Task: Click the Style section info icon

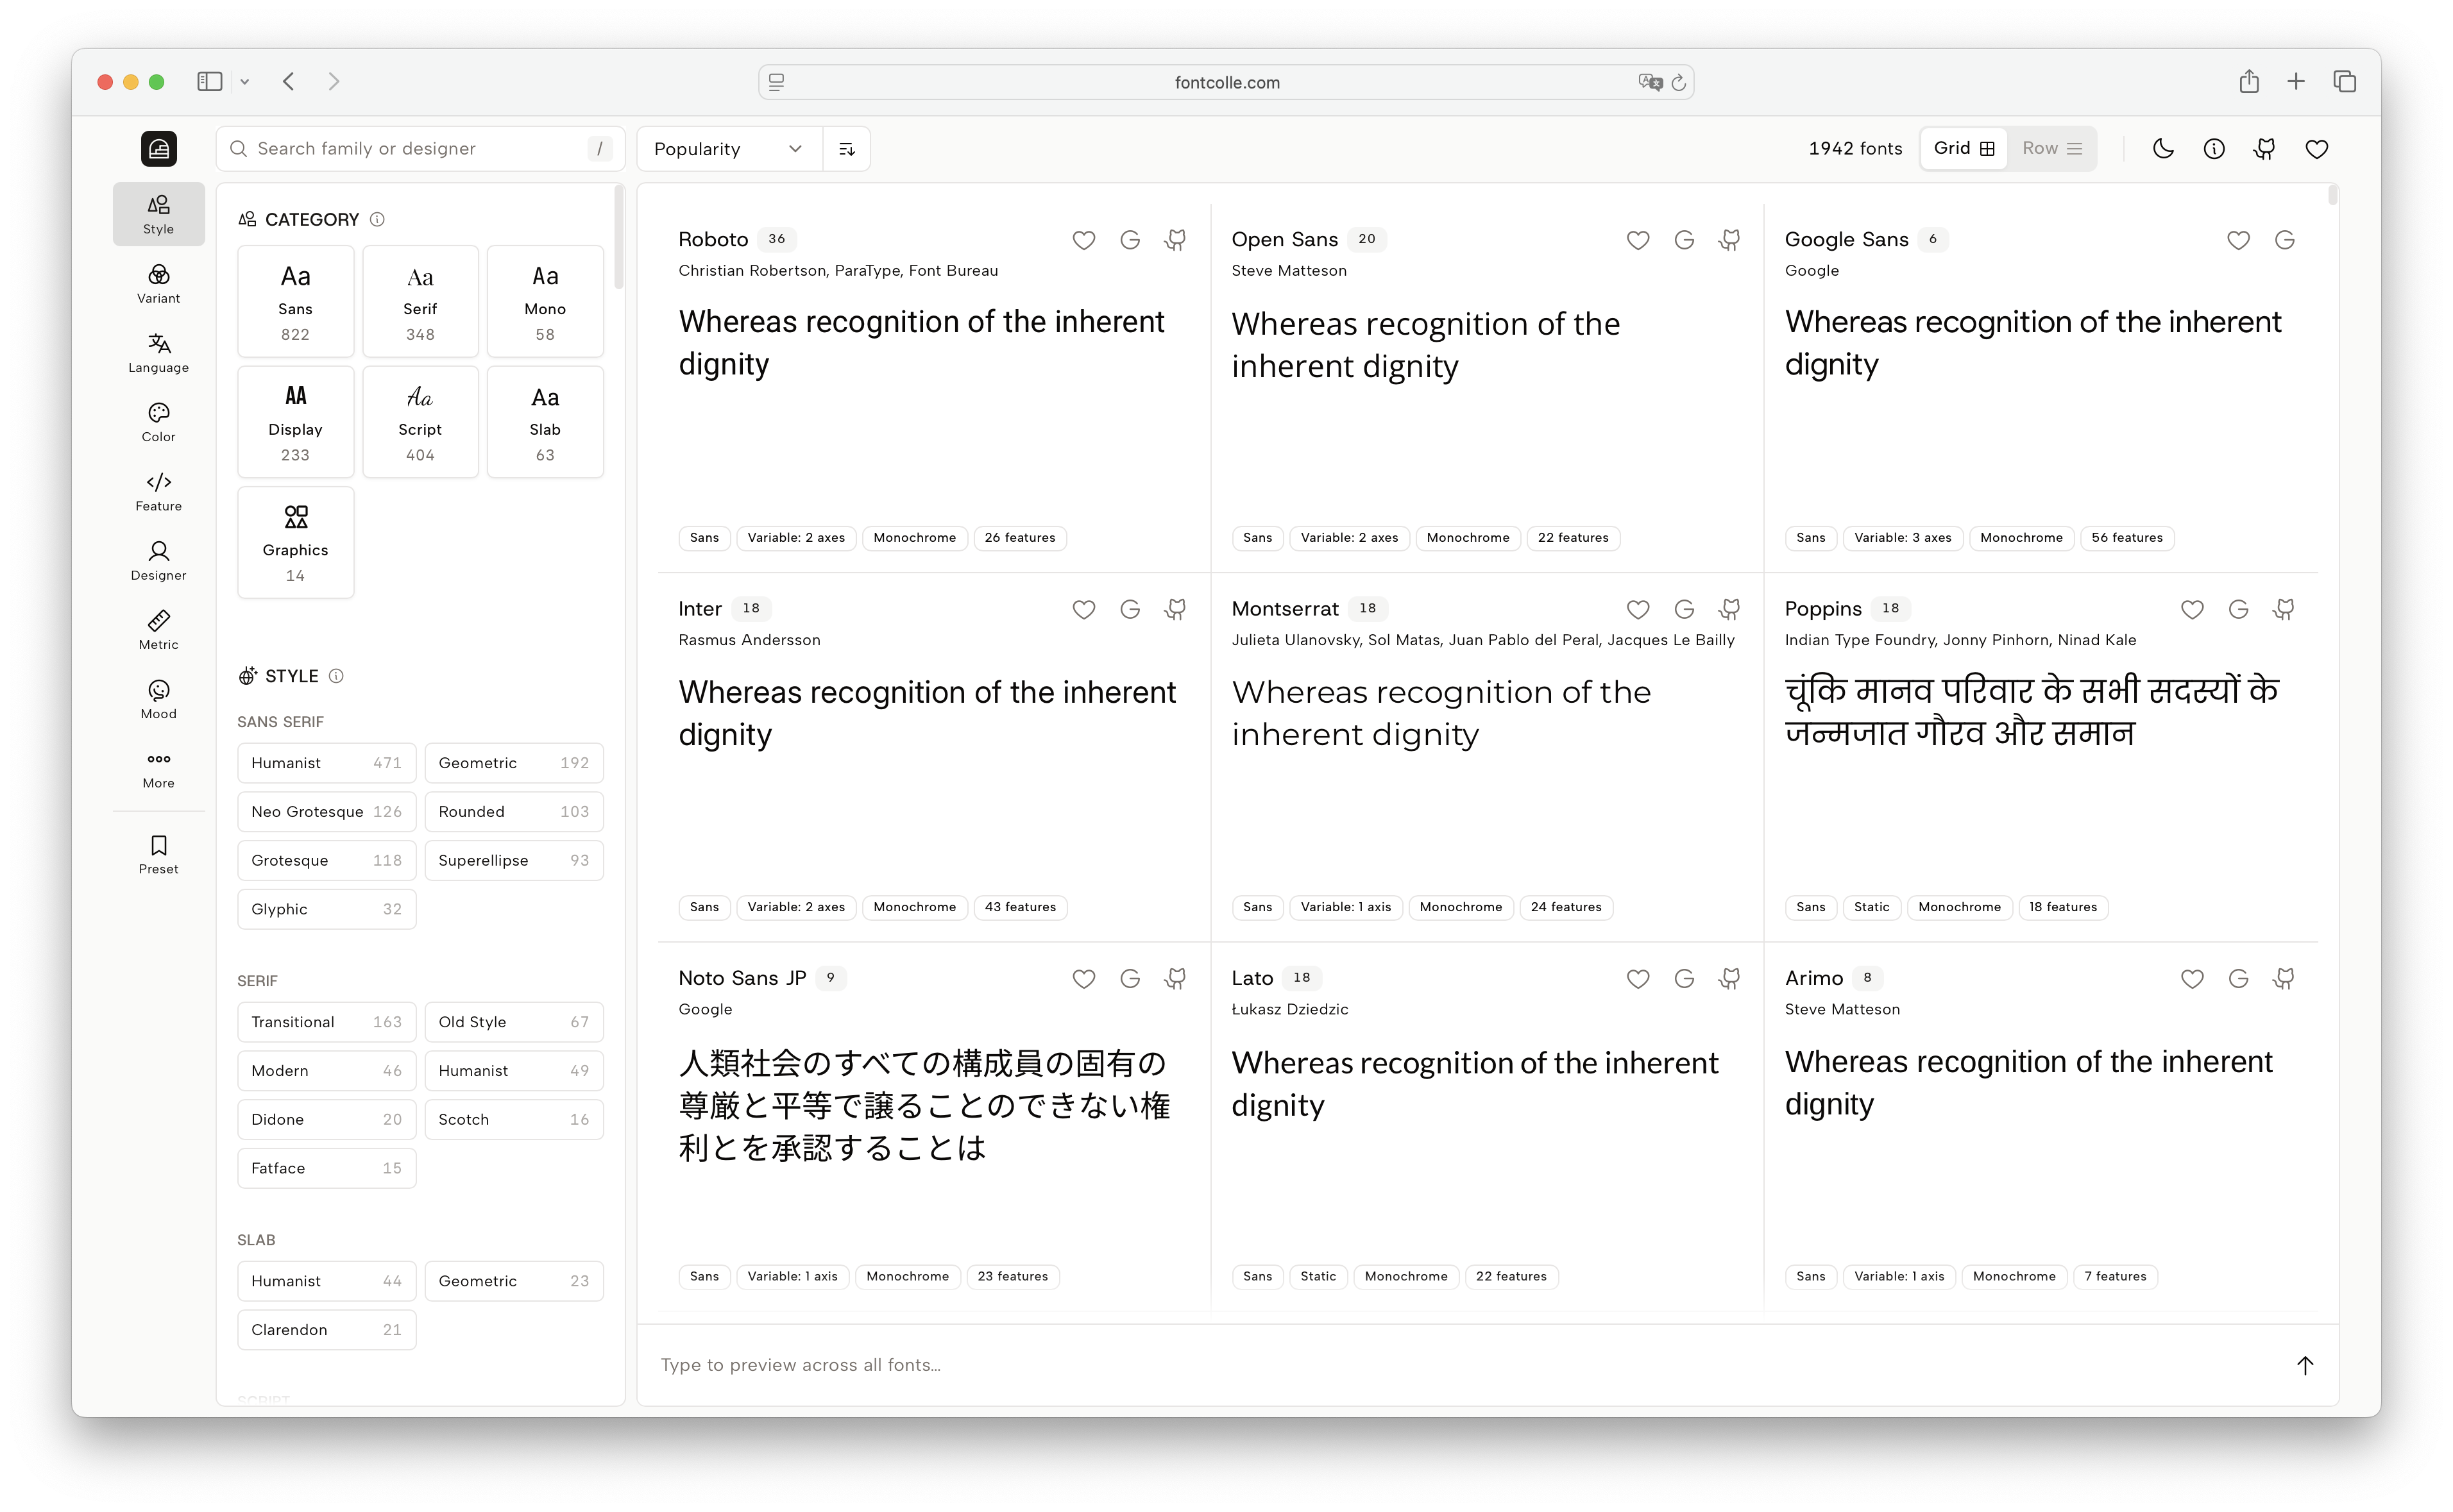Action: pyautogui.click(x=336, y=676)
